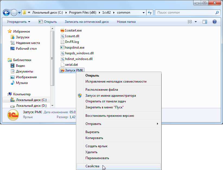Open the Загрузки folder in favorites

pyautogui.click(x=23, y=37)
